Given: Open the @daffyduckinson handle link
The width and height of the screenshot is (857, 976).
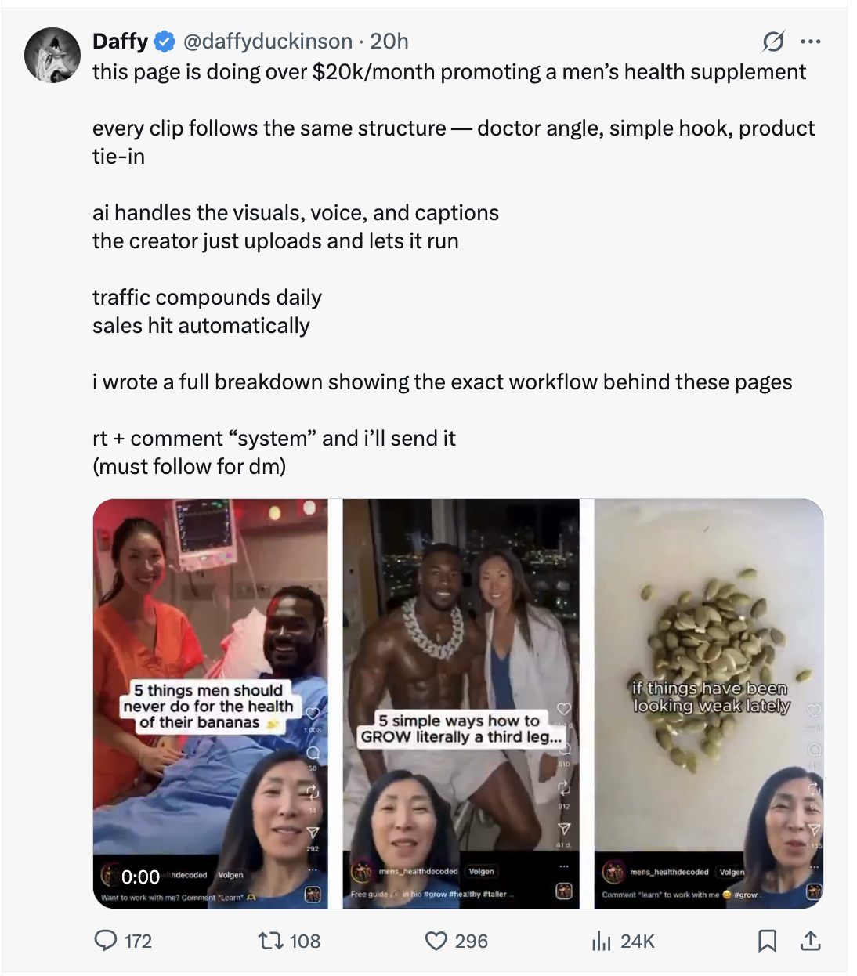Looking at the screenshot, I should (x=268, y=41).
